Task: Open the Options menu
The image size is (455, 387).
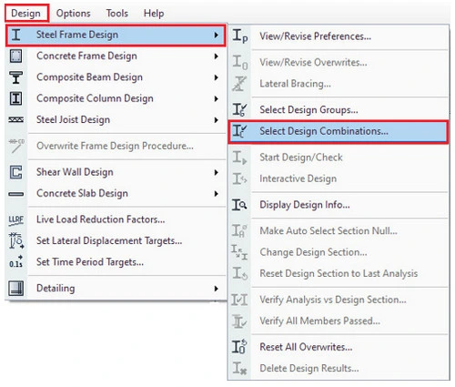Action: pos(74,14)
